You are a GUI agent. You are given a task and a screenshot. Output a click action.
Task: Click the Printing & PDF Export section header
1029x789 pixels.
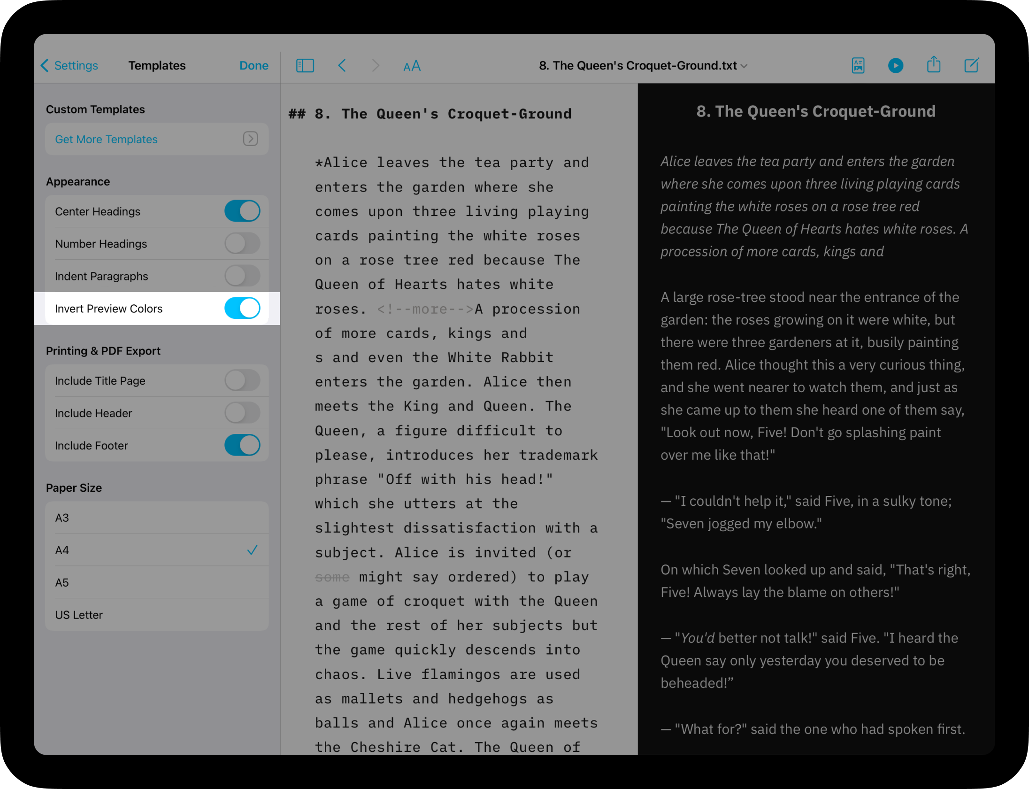(x=103, y=351)
